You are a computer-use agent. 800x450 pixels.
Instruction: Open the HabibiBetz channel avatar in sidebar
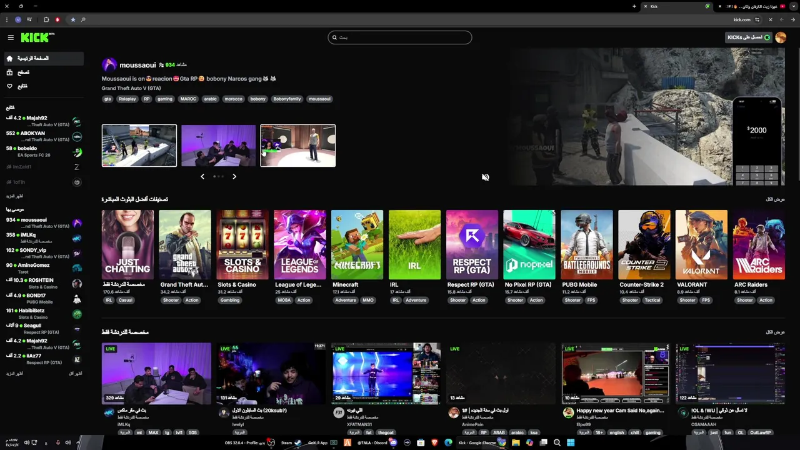tap(77, 314)
